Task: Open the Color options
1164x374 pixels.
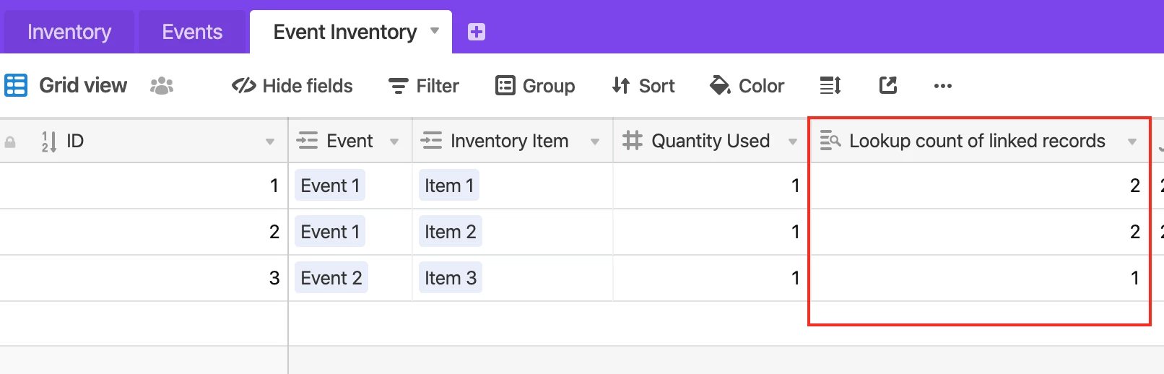Action: click(x=747, y=86)
